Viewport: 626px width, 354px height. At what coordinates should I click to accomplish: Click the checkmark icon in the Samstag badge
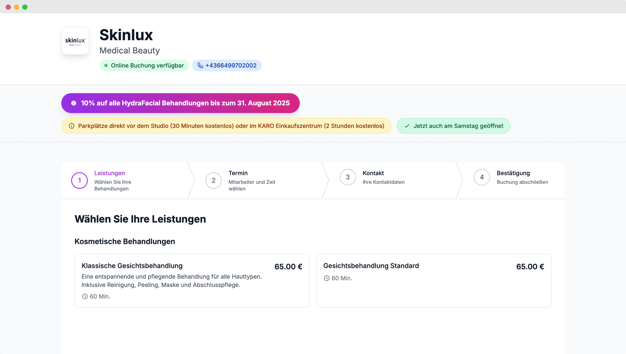(x=407, y=126)
